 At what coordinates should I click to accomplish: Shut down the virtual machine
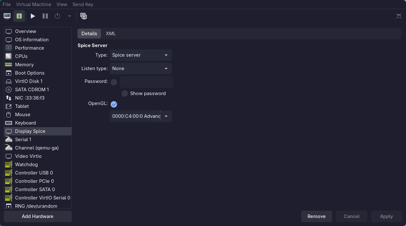click(x=57, y=16)
